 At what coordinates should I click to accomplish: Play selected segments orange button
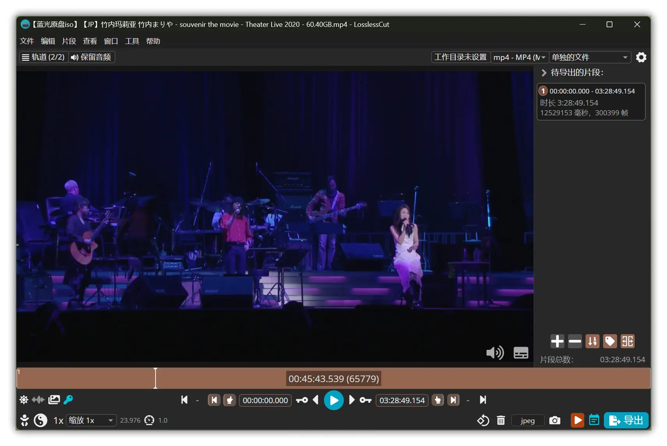[577, 420]
